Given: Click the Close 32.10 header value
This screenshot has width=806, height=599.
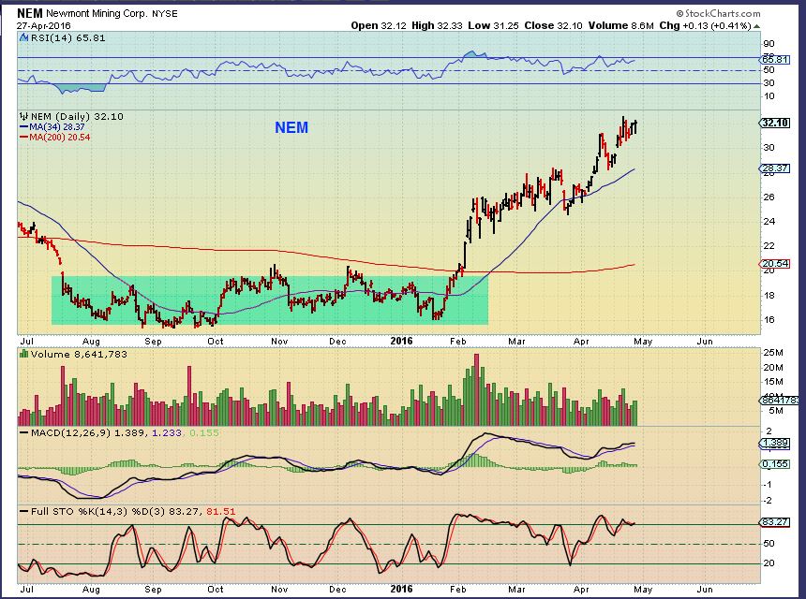Looking at the screenshot, I should click(x=553, y=25).
